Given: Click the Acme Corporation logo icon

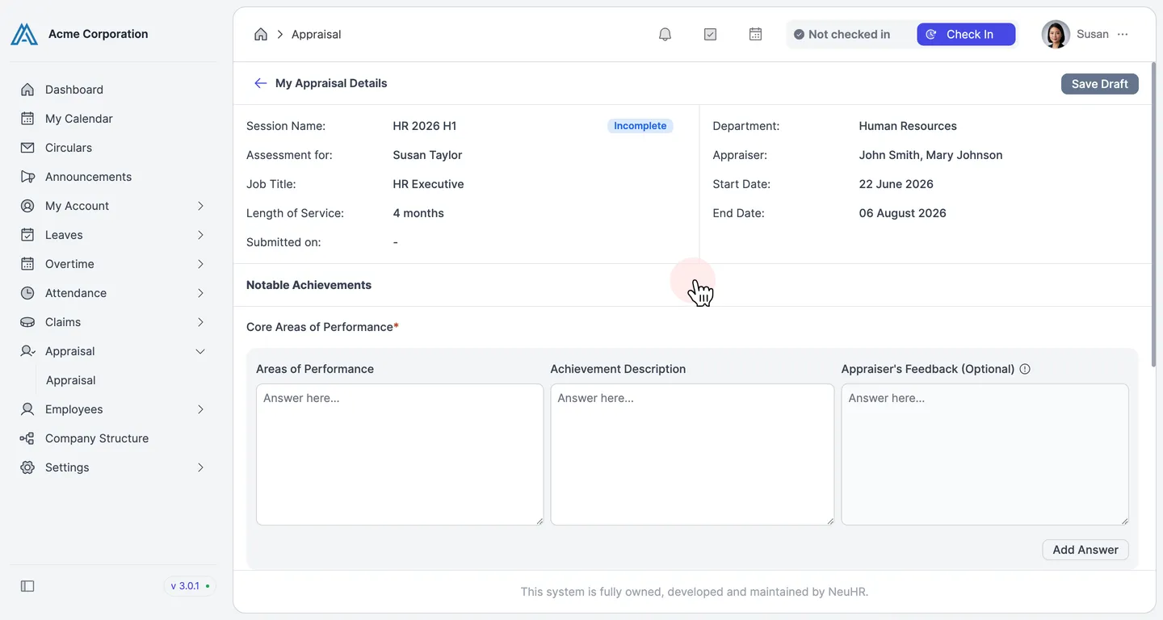Looking at the screenshot, I should 24,34.
